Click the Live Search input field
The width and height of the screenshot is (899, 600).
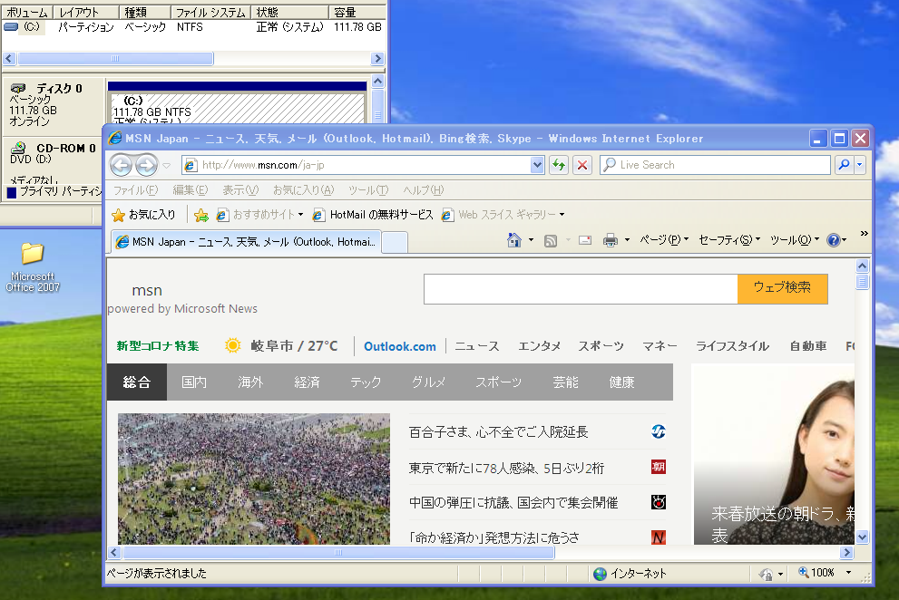(715, 165)
